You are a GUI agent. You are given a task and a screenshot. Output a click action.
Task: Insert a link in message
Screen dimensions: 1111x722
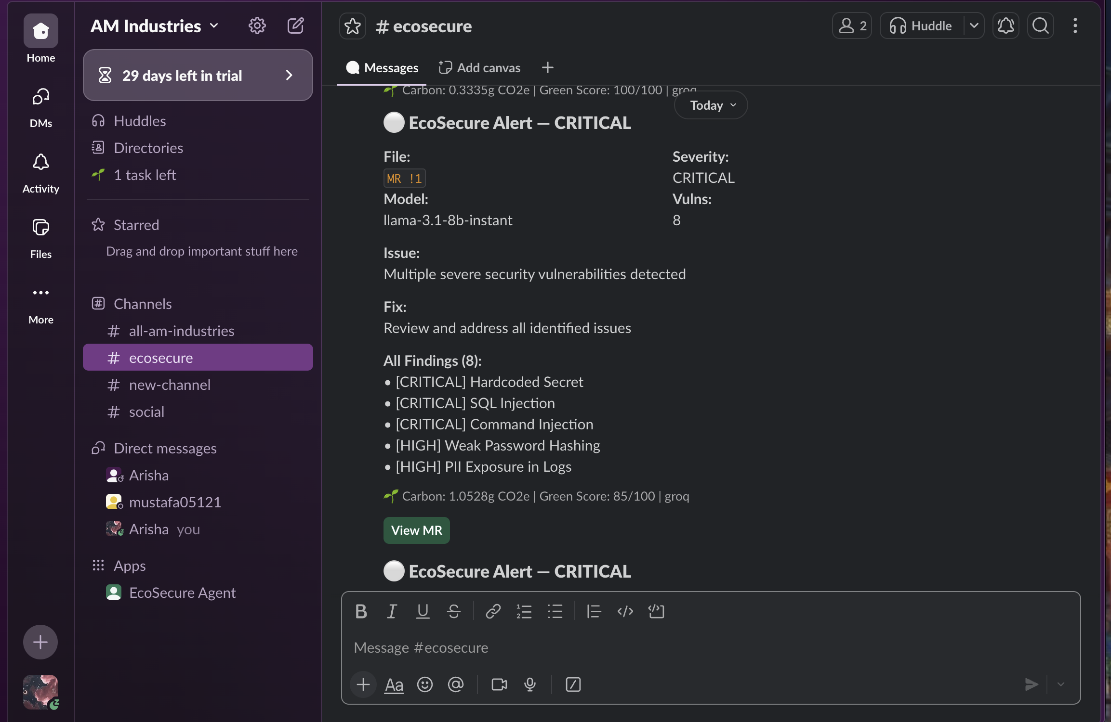coord(493,611)
